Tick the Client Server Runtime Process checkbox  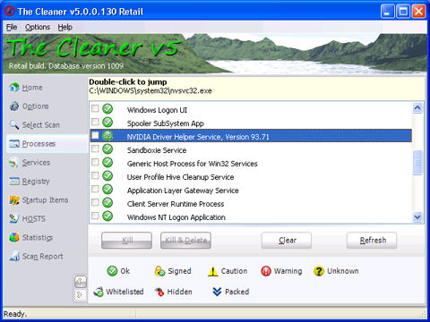point(95,202)
